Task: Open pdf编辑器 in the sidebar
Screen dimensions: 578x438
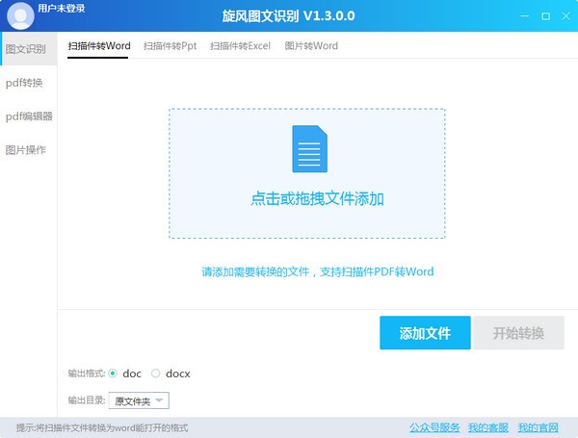Action: (29, 116)
